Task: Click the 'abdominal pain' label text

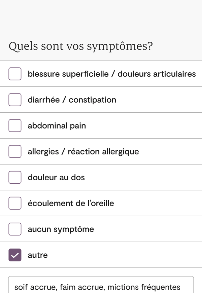Action: click(57, 126)
